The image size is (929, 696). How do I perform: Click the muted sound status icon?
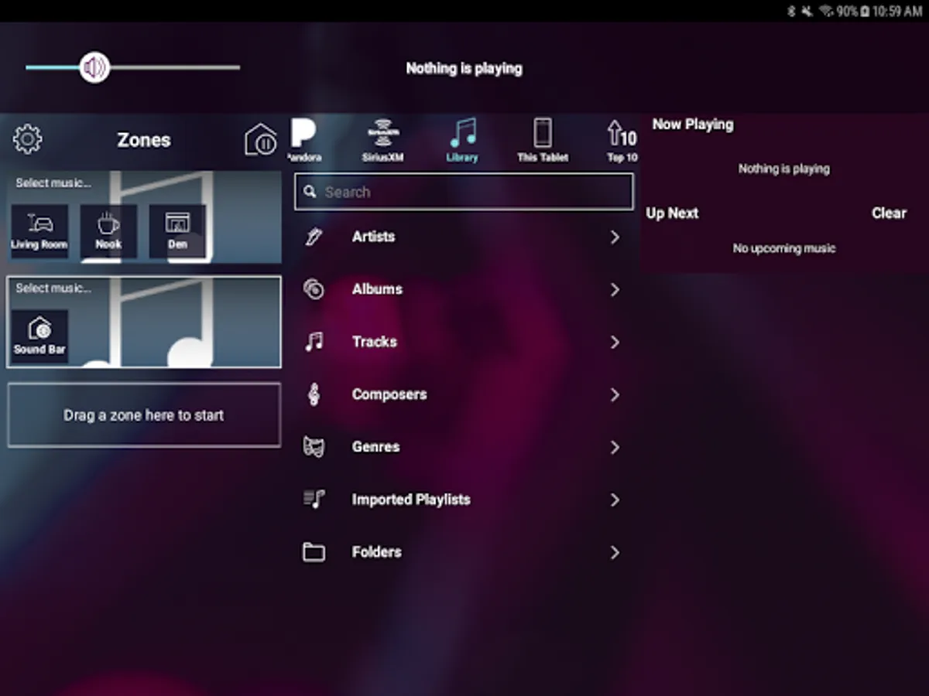coord(807,11)
